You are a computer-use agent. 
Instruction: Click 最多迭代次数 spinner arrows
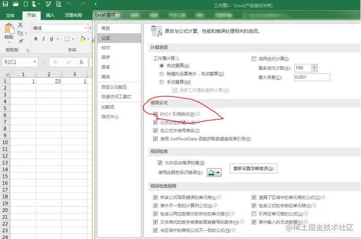(x=314, y=68)
